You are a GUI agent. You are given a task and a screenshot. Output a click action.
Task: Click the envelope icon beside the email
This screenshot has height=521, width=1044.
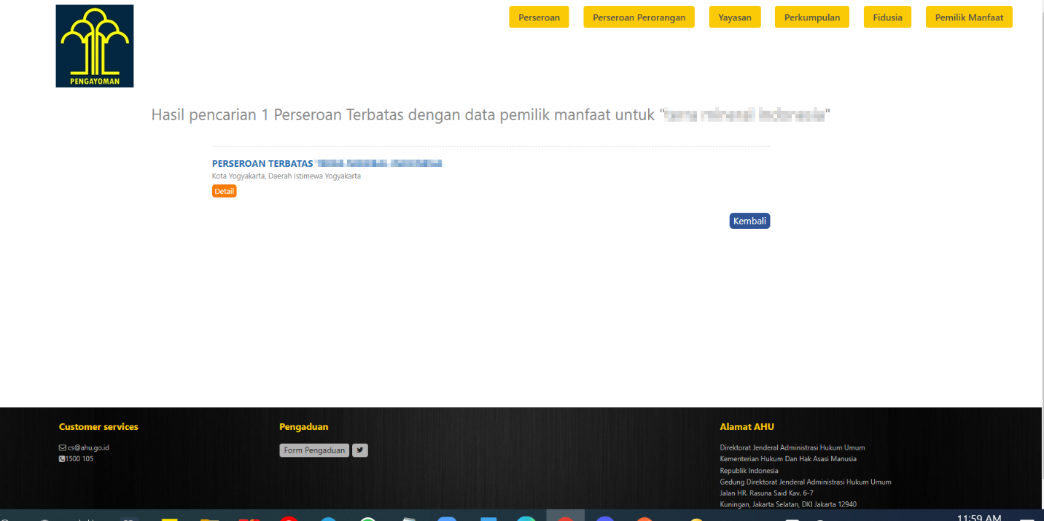[x=63, y=447]
